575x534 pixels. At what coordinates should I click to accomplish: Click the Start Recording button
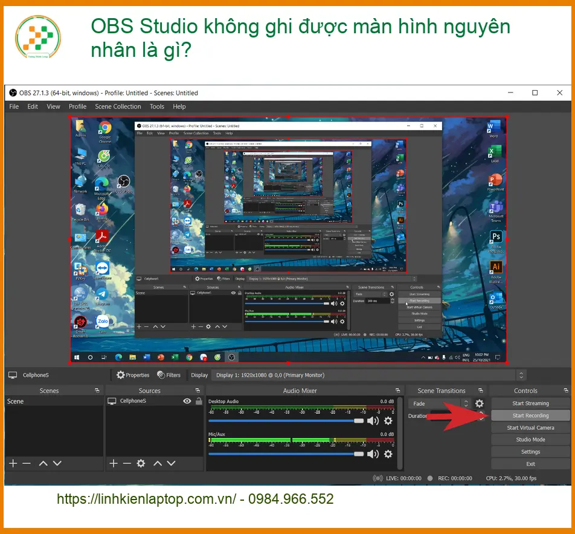(x=531, y=415)
